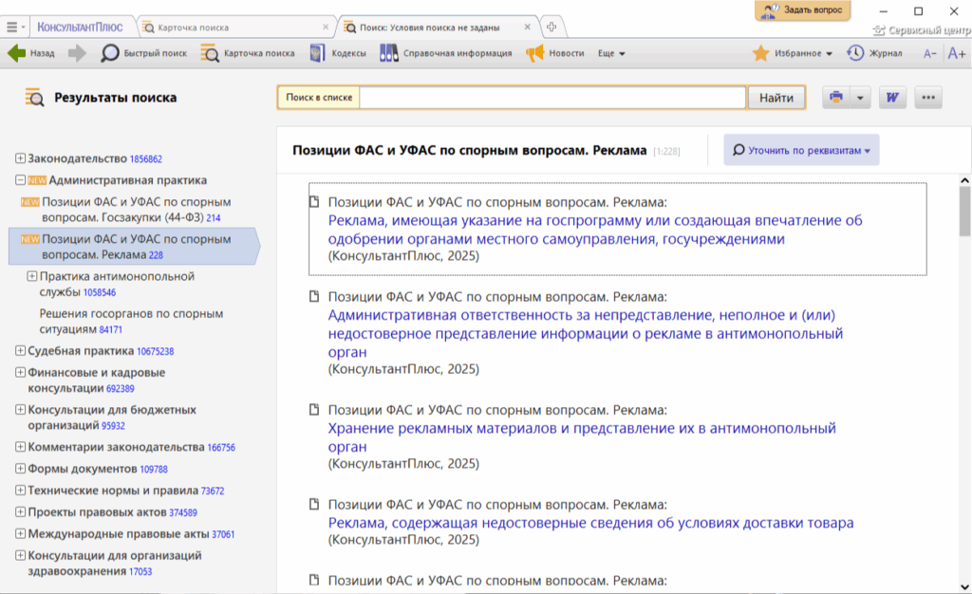Collapse the Административная практика node
Image resolution: width=972 pixels, height=594 pixels.
point(20,180)
